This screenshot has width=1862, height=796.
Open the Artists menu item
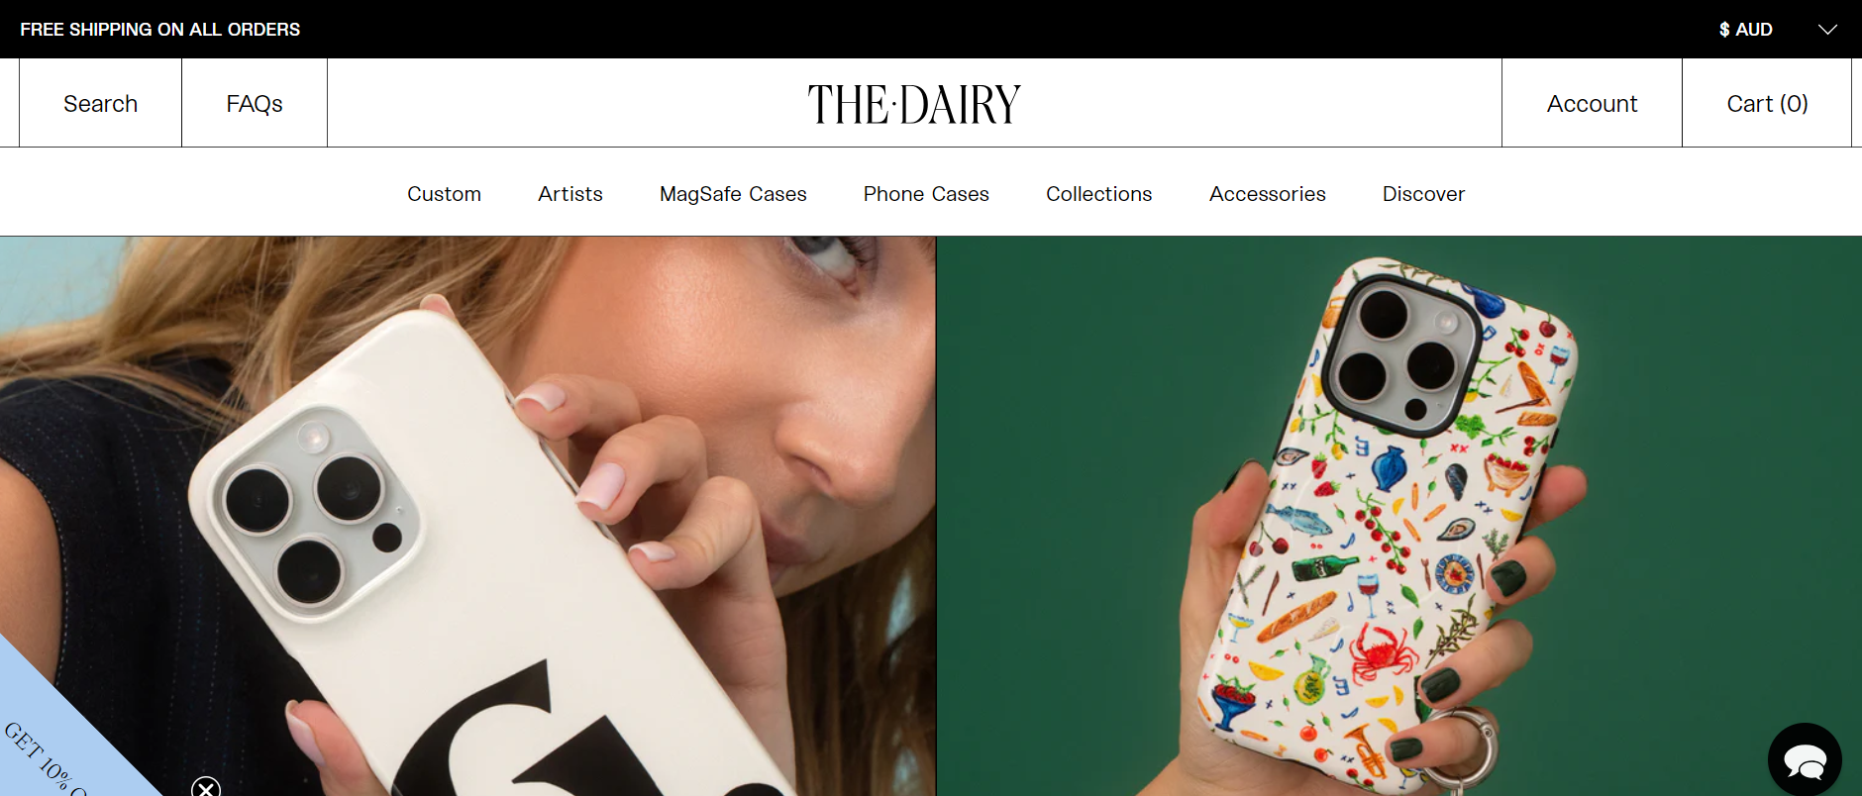click(x=570, y=194)
